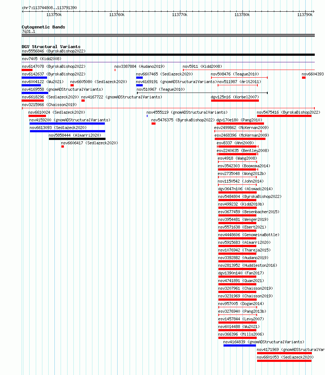The height and width of the screenshot is (375, 325).
Task: Select nsv6606417 (Sedlazeck2020) label
Action: (x=89, y=143)
